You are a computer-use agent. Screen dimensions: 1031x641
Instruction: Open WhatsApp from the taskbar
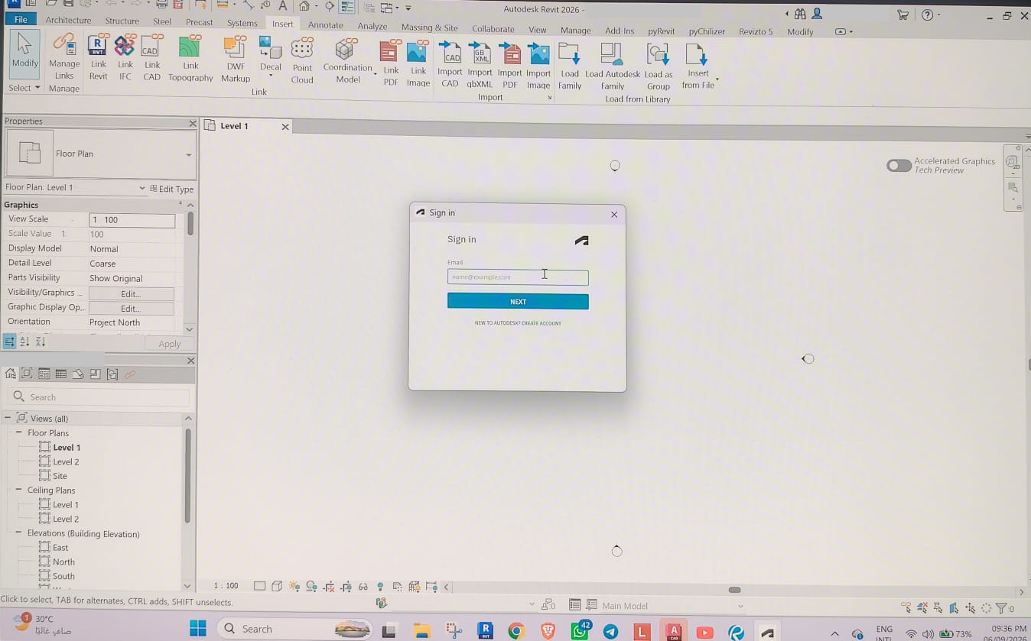[581, 630]
